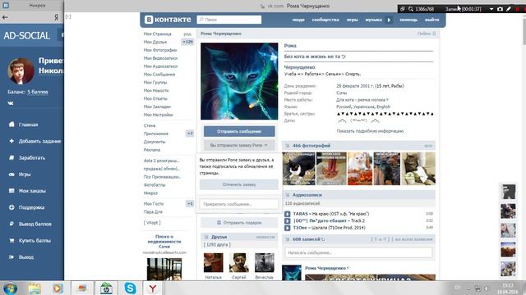Screen dimensions: 526x295
Task: Open the glowing cat profile photo
Action: [239, 81]
